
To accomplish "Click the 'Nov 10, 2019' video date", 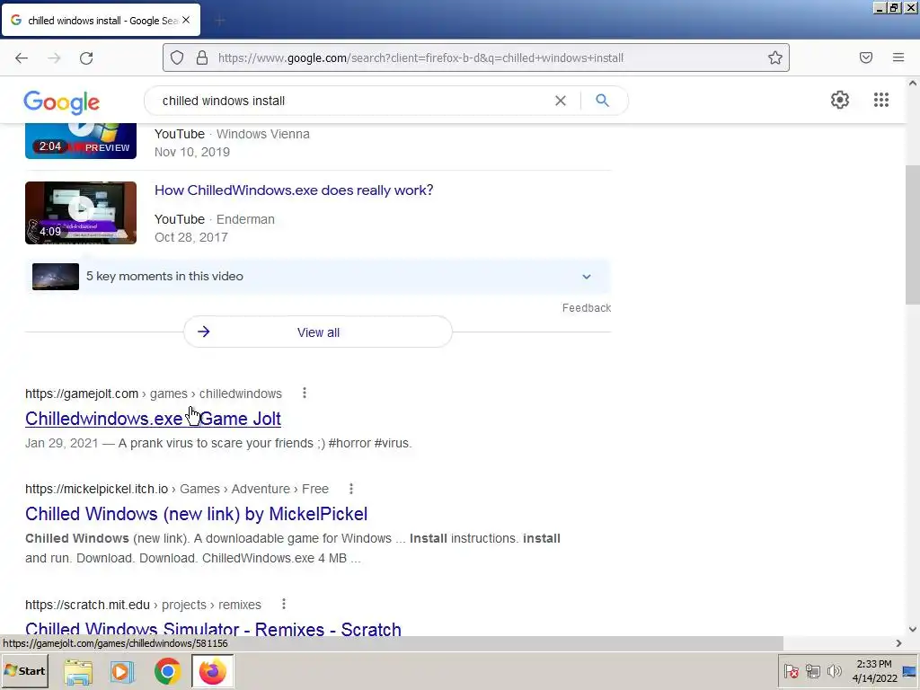I will 192,152.
